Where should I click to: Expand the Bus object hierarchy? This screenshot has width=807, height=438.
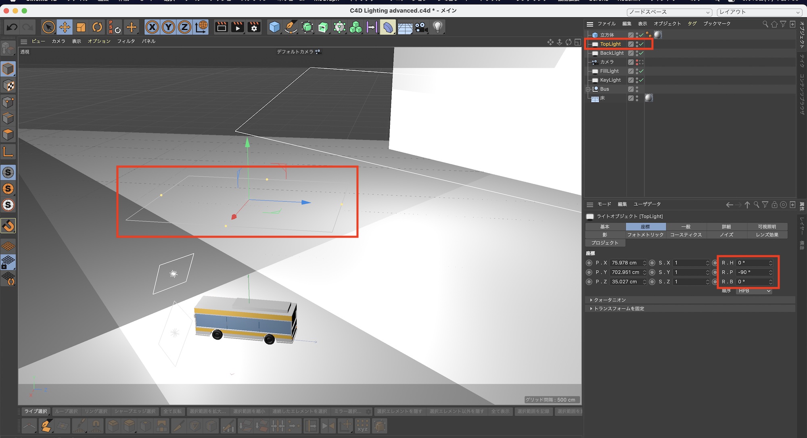coord(588,89)
